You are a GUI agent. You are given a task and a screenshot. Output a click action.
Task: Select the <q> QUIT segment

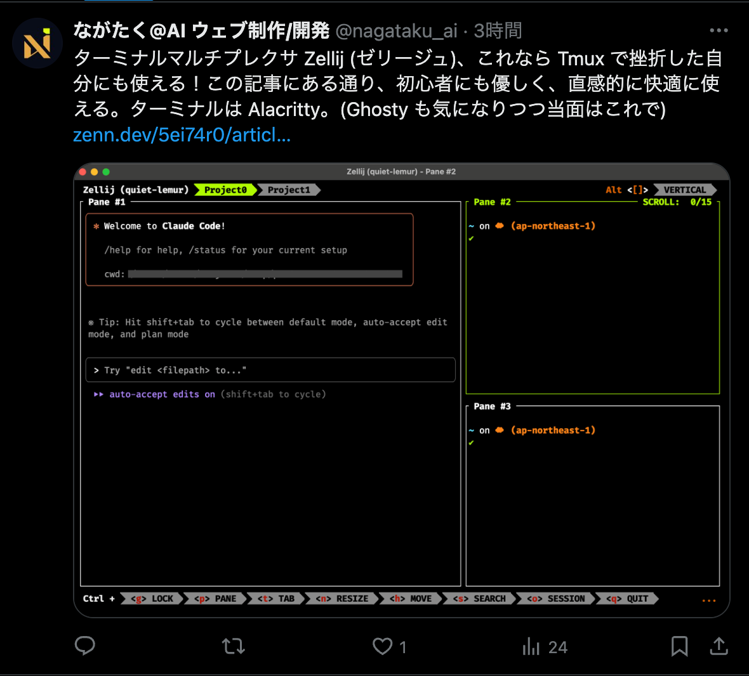pyautogui.click(x=627, y=599)
